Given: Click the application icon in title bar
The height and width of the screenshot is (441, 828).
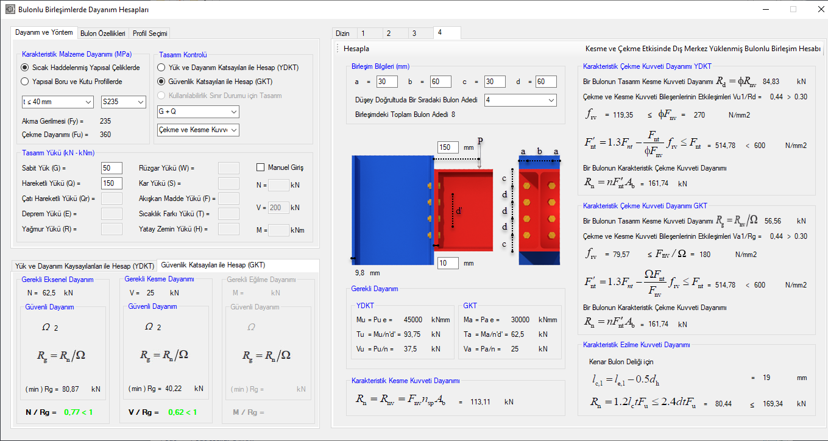Looking at the screenshot, I should pyautogui.click(x=9, y=9).
